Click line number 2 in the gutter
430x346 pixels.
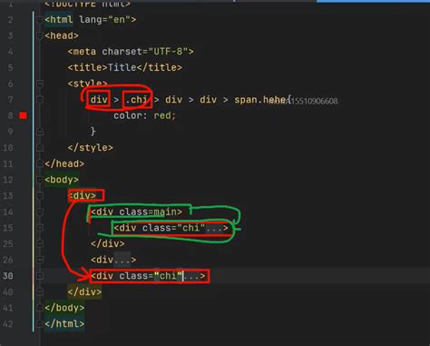click(10, 20)
